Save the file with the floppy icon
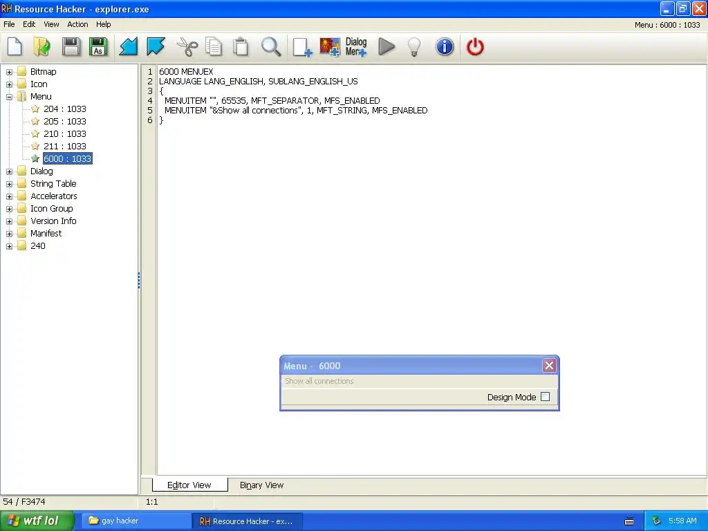The image size is (708, 531). [x=71, y=46]
